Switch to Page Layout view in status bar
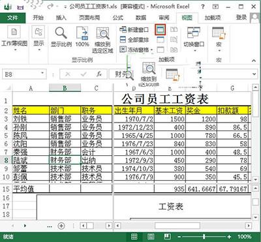The width and height of the screenshot is (261, 242). coord(151,237)
